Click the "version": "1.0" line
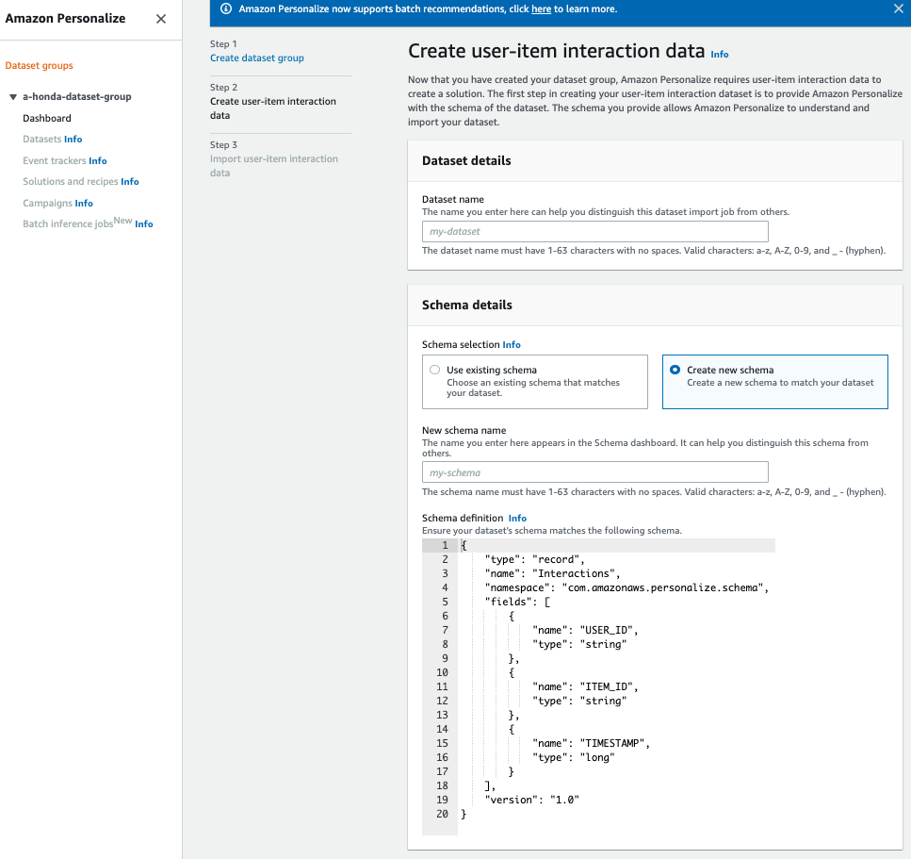The image size is (911, 859). click(531, 800)
